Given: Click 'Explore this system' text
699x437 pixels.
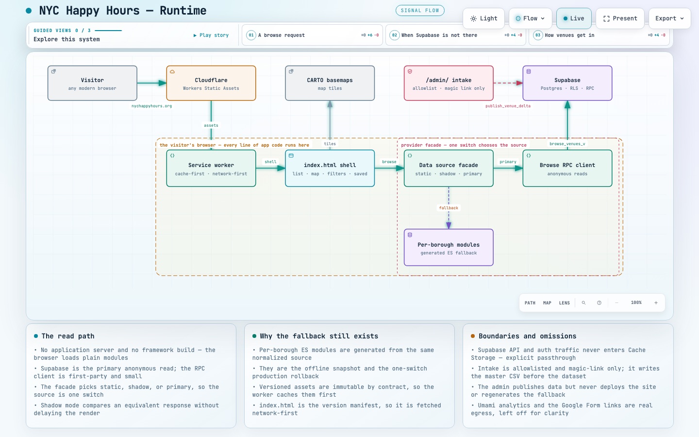Looking at the screenshot, I should (x=67, y=39).
